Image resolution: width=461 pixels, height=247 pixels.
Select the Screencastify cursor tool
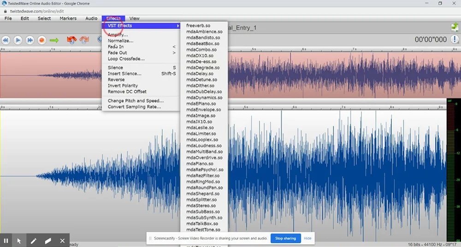click(x=19, y=241)
